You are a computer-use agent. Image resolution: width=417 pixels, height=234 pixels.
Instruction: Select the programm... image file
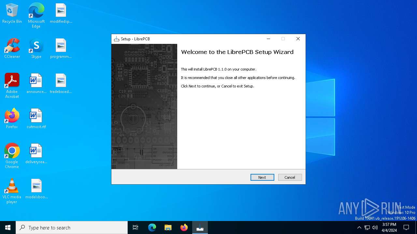pyautogui.click(x=61, y=49)
